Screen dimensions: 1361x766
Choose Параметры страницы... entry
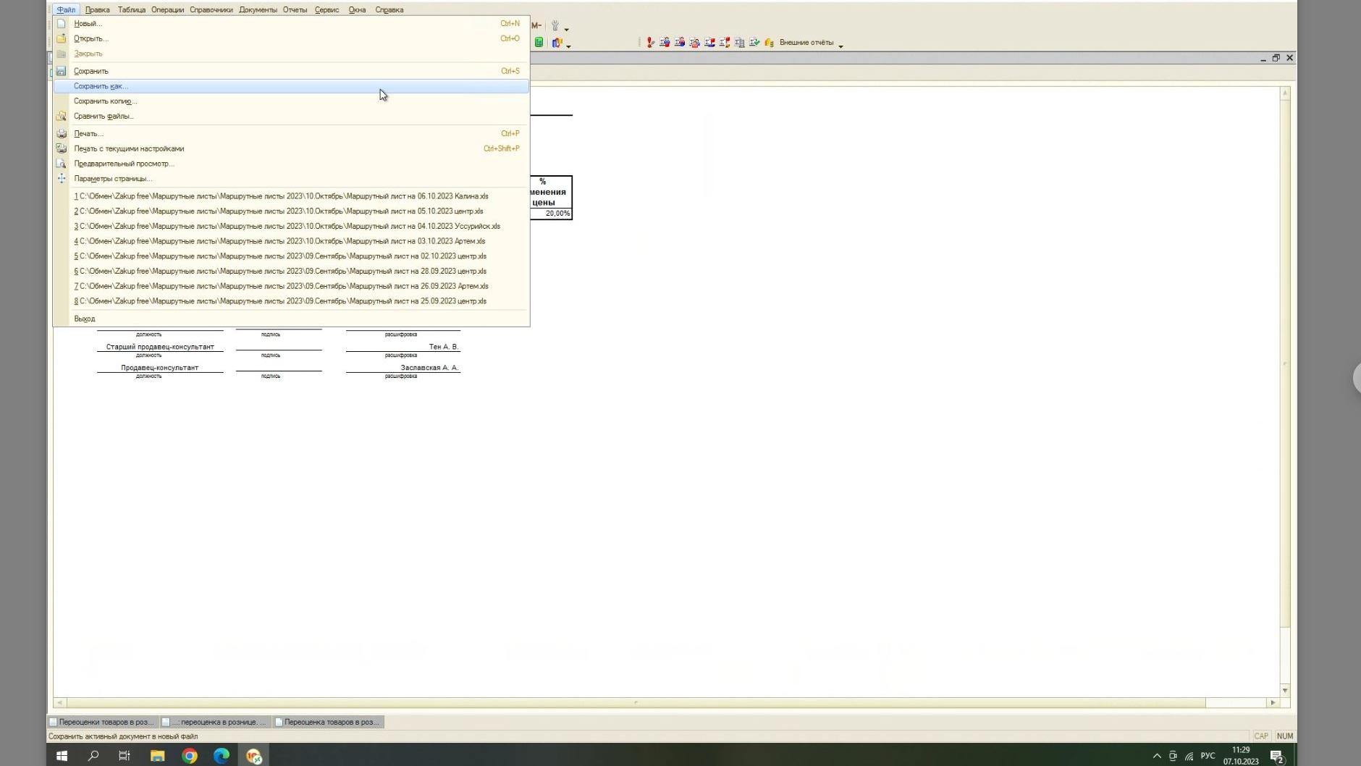(x=291, y=179)
